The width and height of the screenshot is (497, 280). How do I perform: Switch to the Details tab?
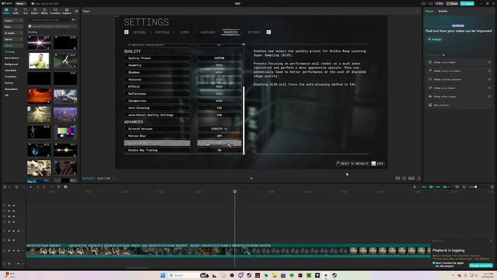(x=443, y=11)
